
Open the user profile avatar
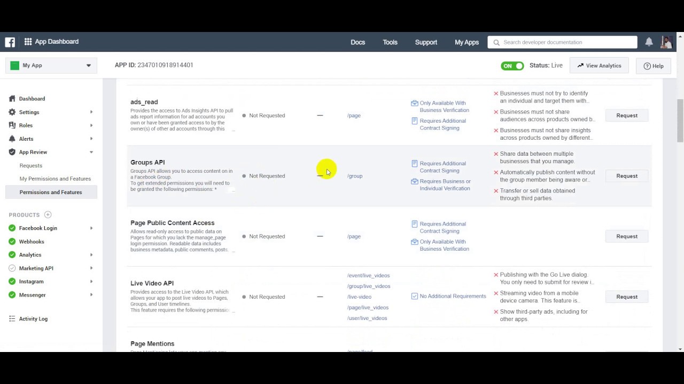pos(666,42)
